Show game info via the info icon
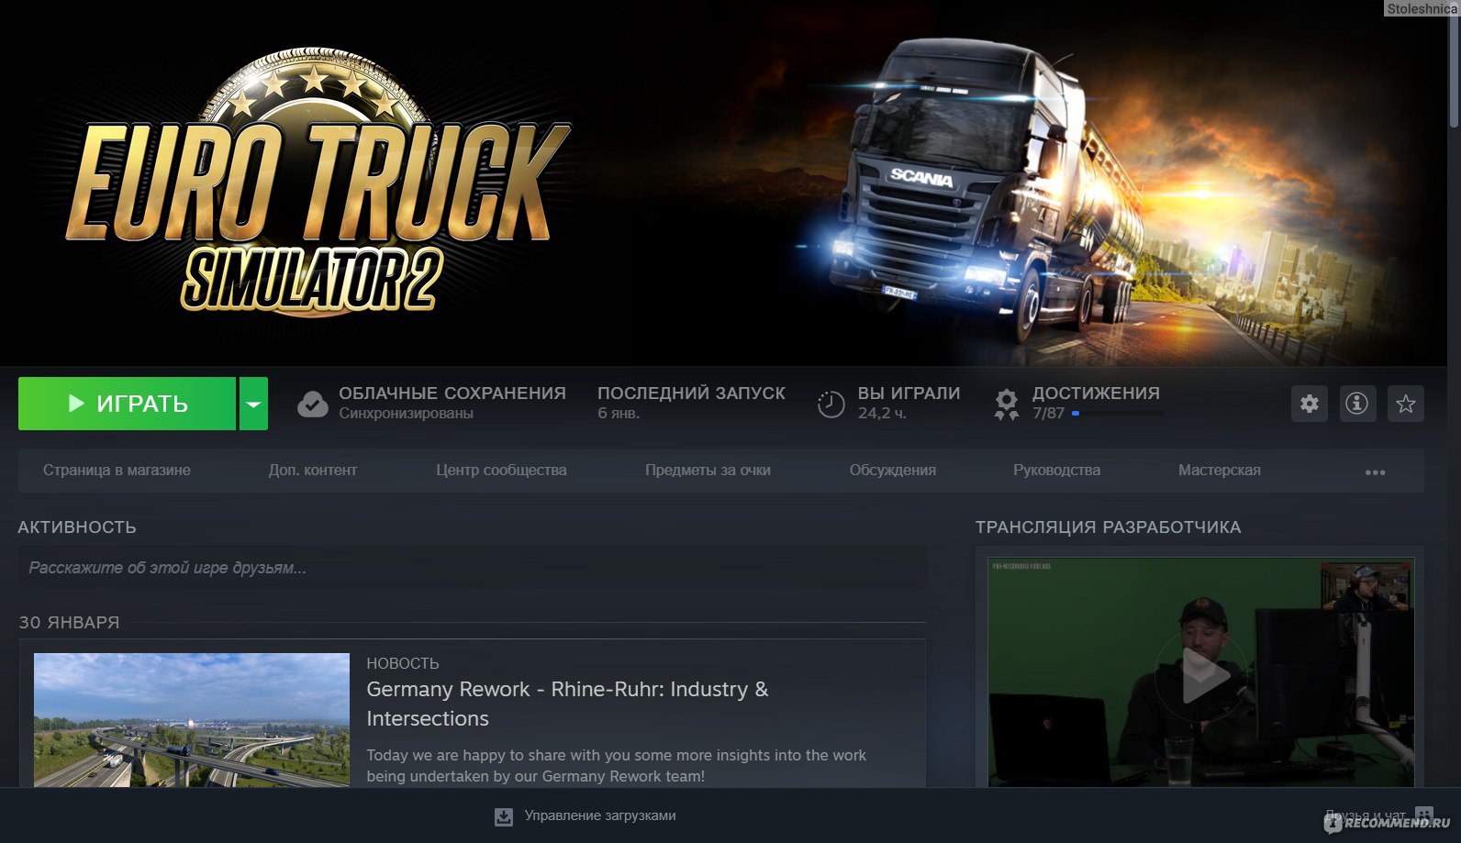 pyautogui.click(x=1357, y=404)
